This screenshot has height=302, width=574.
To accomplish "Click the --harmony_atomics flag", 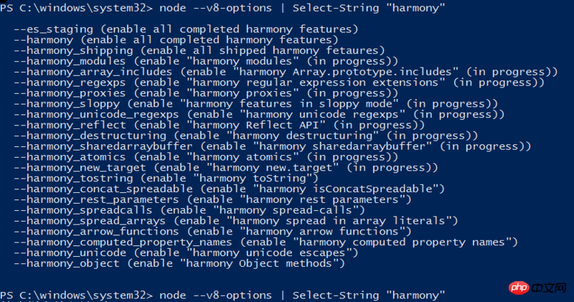I will tap(70, 156).
